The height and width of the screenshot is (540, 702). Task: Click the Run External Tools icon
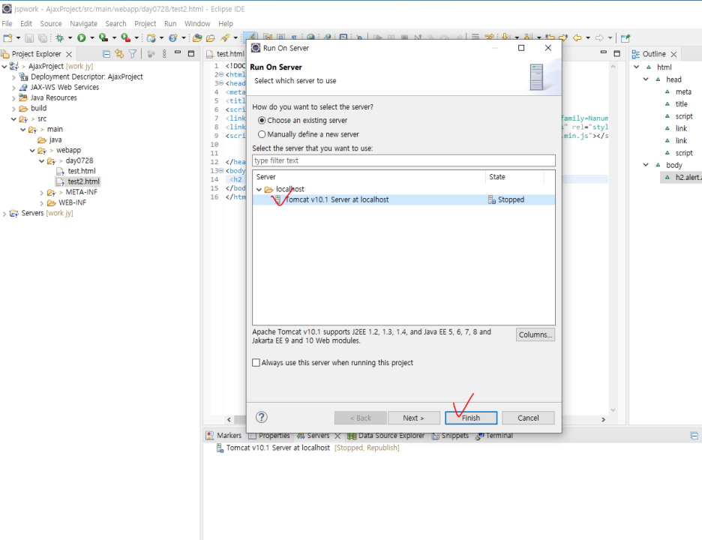point(126,38)
